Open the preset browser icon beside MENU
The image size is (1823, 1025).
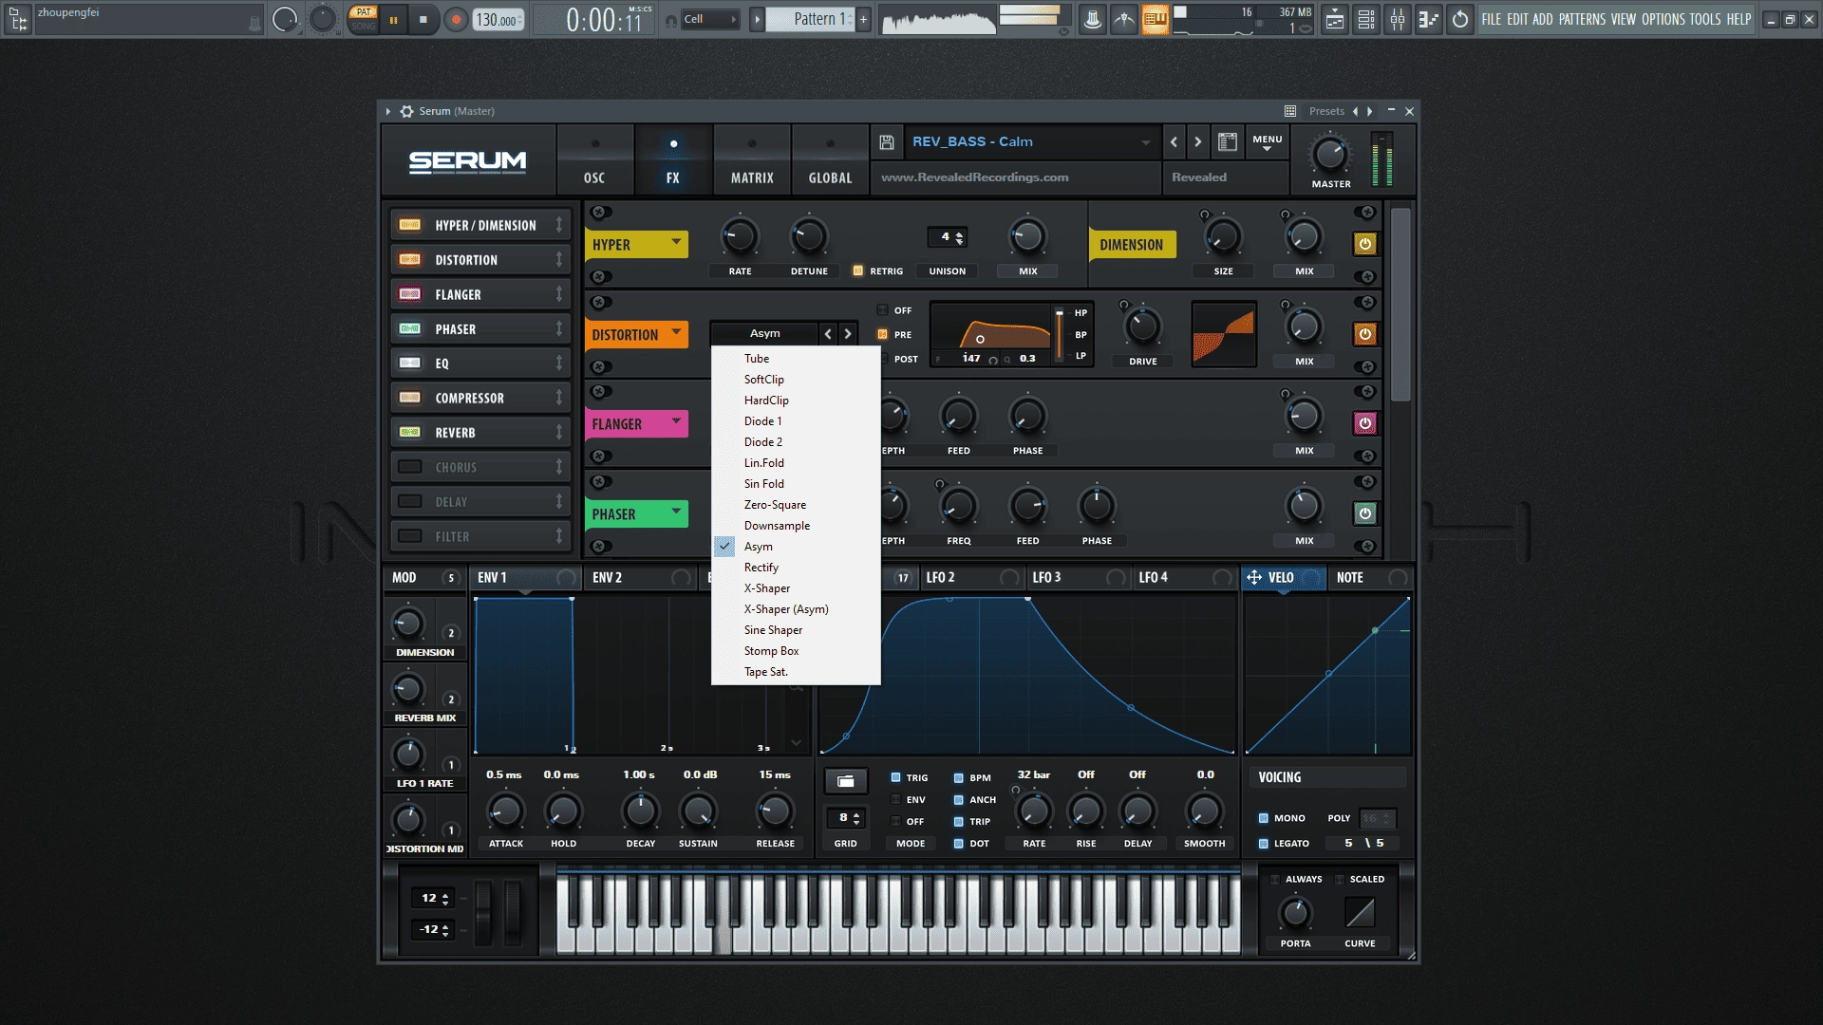pyautogui.click(x=1227, y=142)
